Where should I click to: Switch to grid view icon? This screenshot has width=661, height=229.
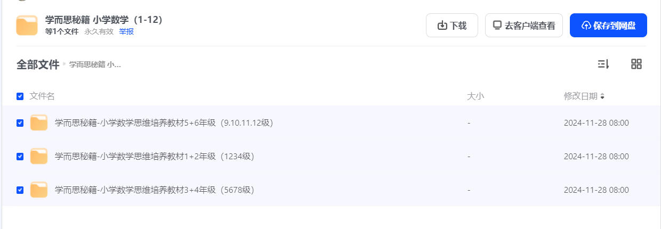click(636, 64)
